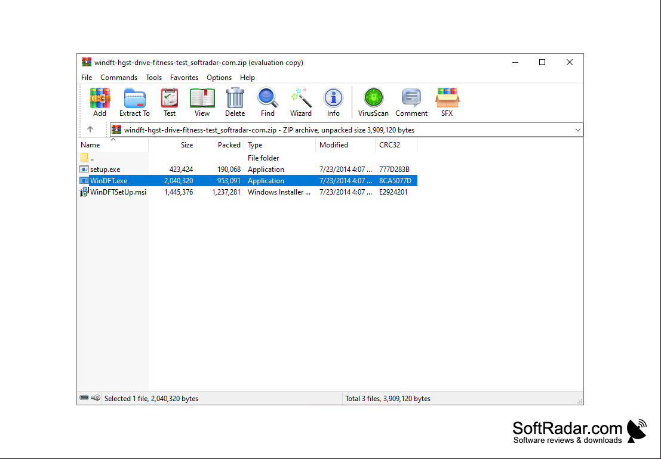Click the packed value 953,091
The width and height of the screenshot is (661, 459).
point(229,181)
